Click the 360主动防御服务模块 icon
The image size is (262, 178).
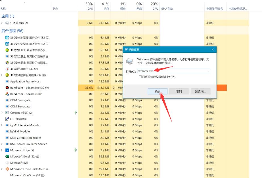[x=7, y=75]
